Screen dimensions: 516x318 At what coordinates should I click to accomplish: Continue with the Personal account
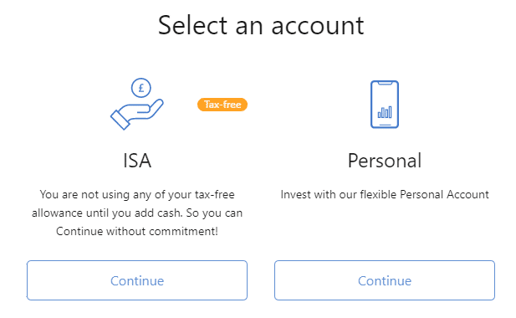[385, 280]
